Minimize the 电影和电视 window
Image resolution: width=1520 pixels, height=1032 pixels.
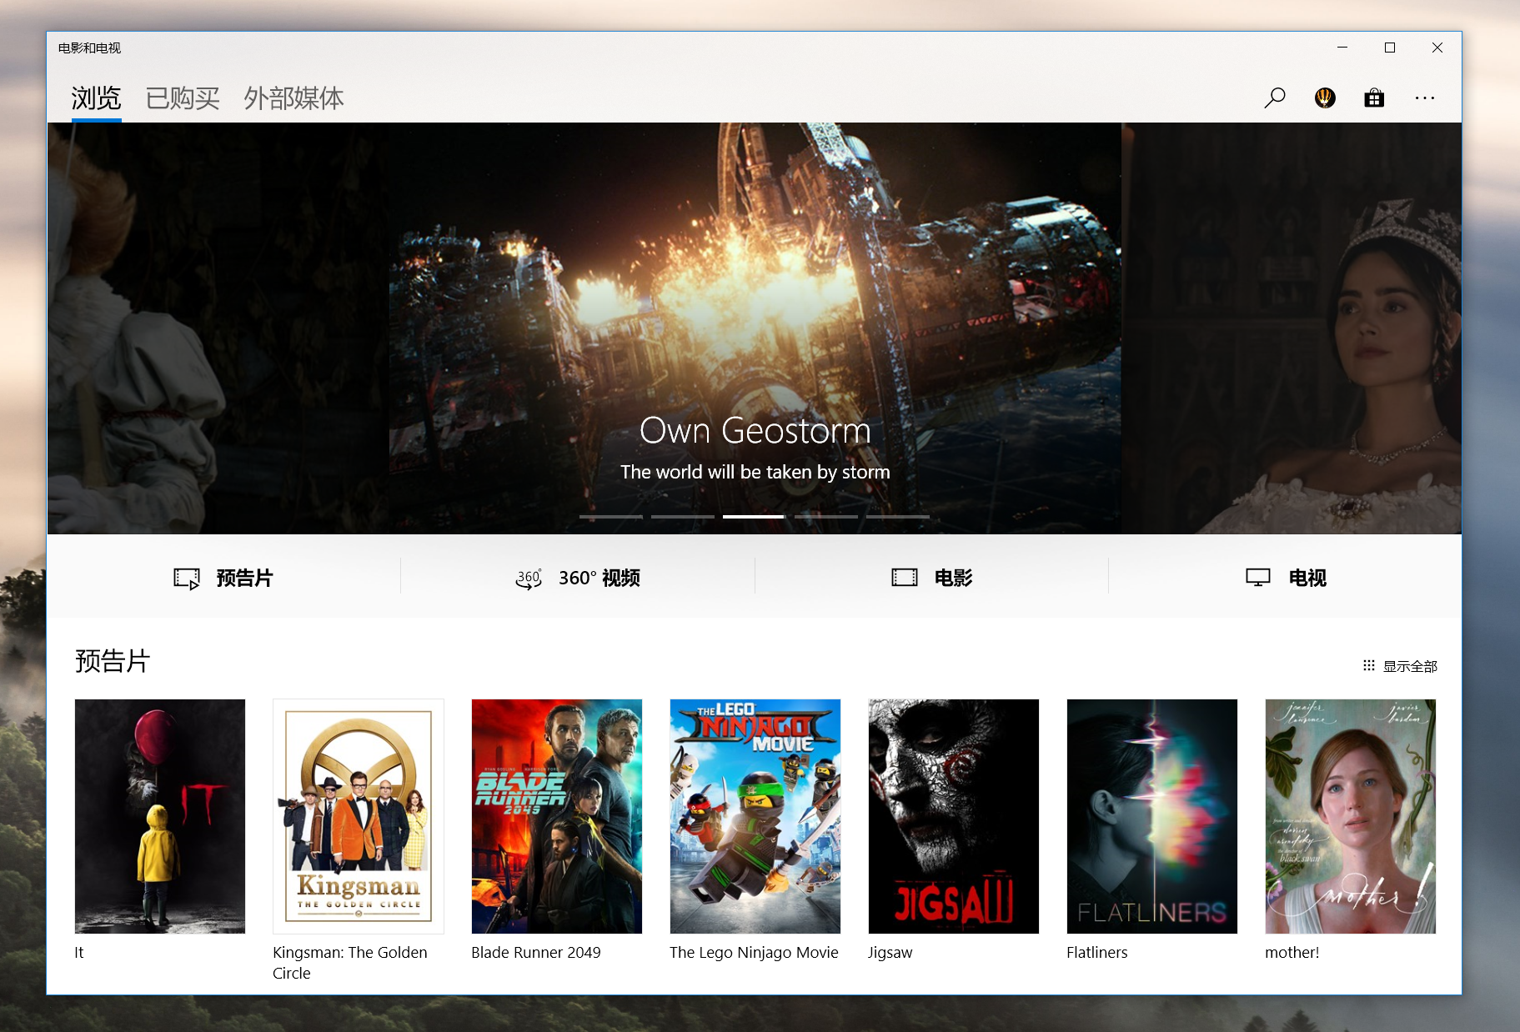coord(1342,48)
